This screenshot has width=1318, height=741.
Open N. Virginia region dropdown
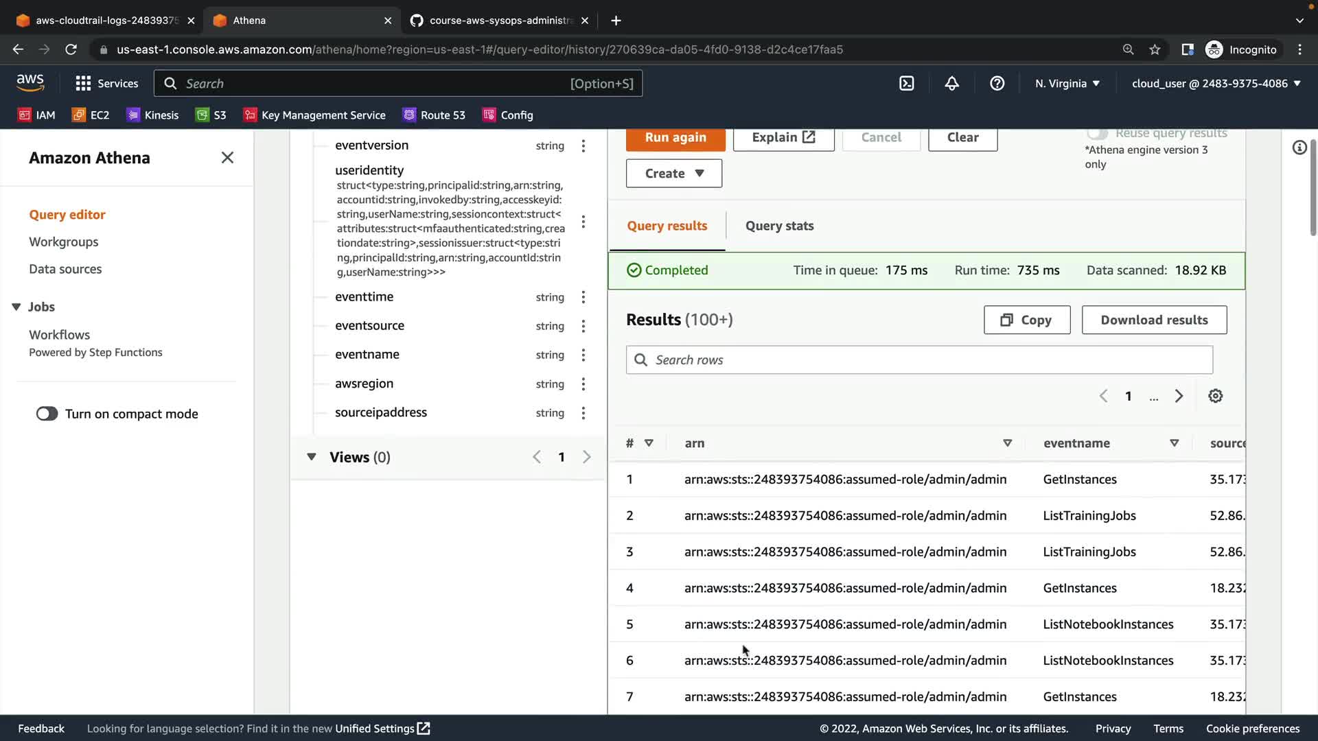[1067, 84]
